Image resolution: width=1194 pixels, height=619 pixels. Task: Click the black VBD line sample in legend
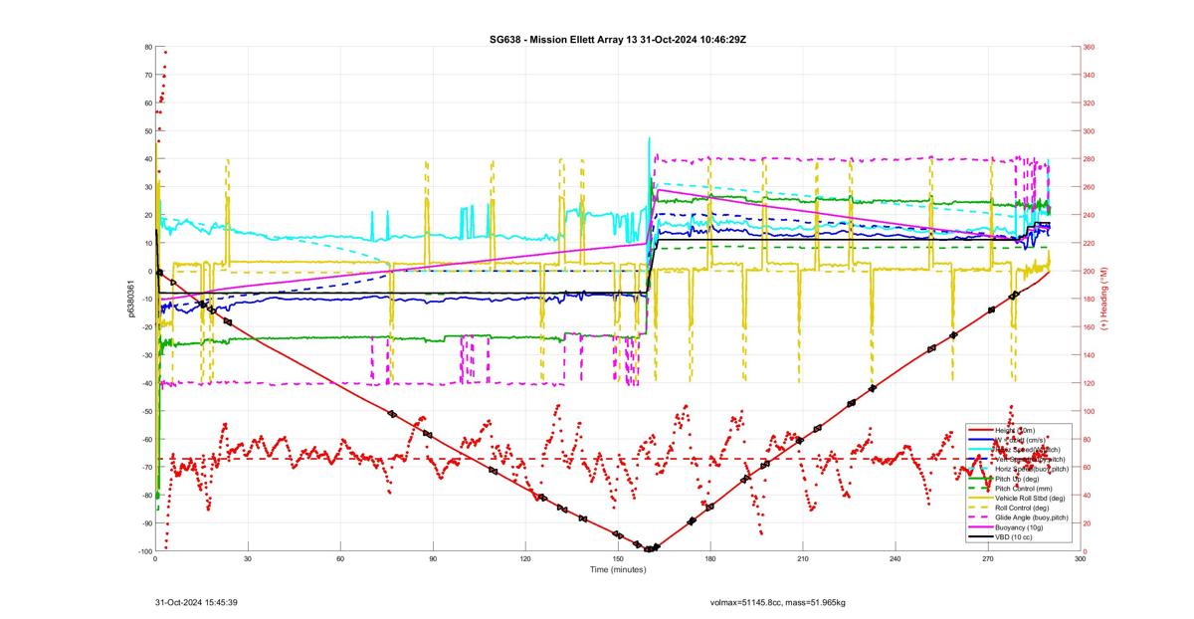[980, 537]
